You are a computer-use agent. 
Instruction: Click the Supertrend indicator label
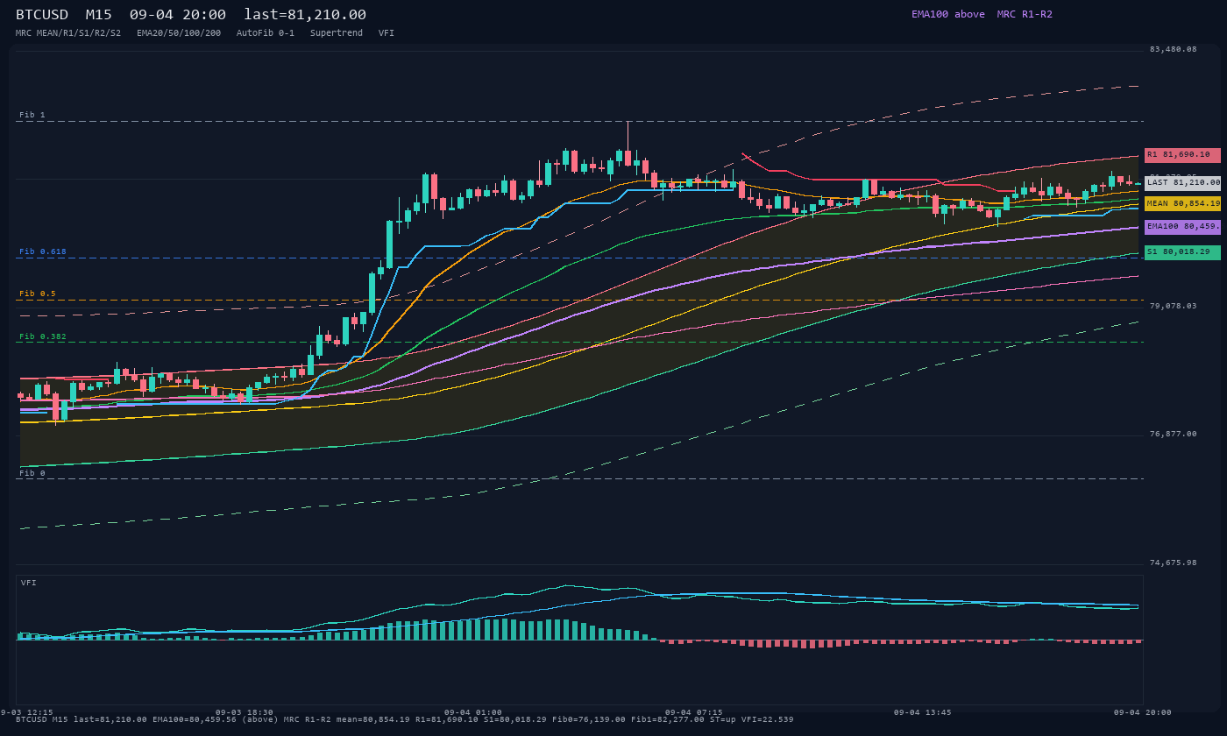coord(337,33)
